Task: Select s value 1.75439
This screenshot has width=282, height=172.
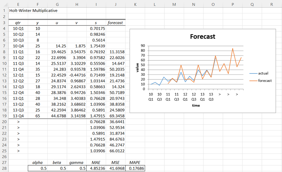Action: tap(96, 46)
